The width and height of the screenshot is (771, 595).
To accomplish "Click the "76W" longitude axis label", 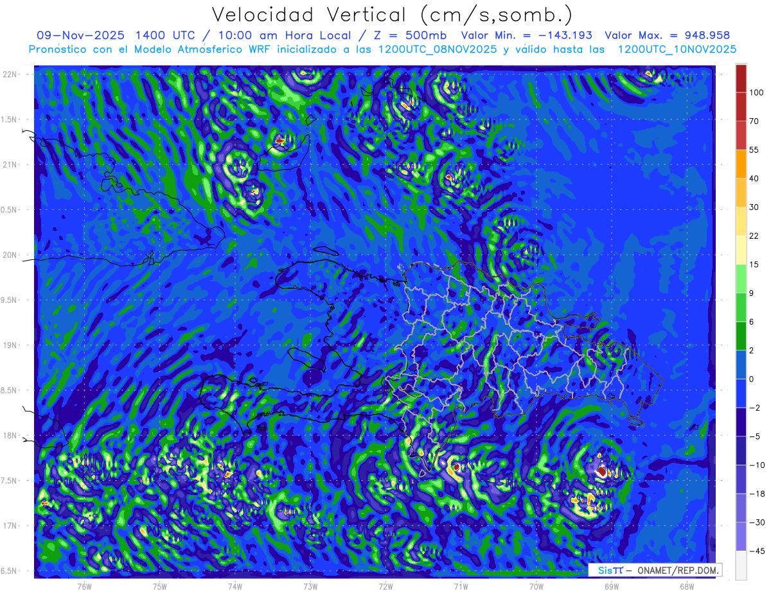I will coord(84,586).
